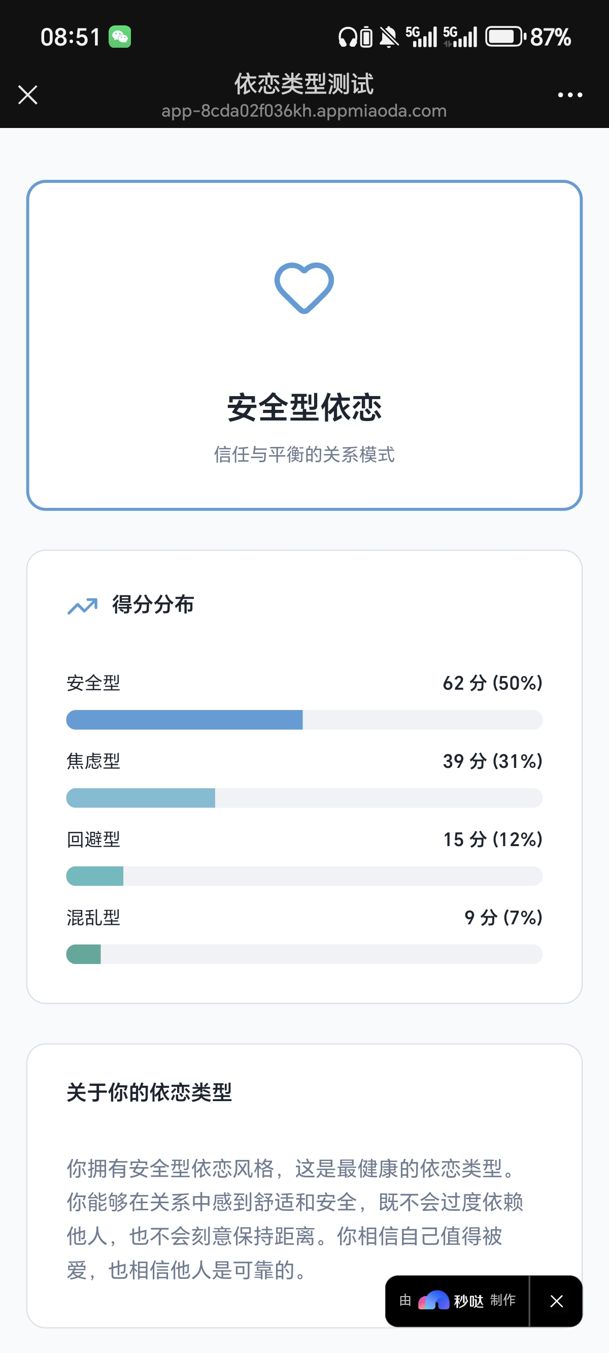Tap the WeChat icon in status bar
This screenshot has width=609, height=1353.
pos(120,37)
